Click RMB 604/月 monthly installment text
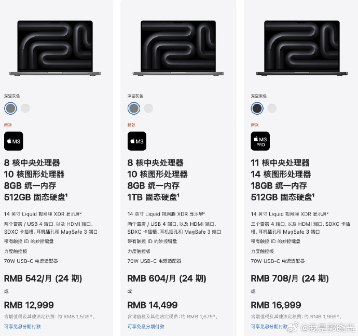This screenshot has height=336, width=358. tap(167, 278)
